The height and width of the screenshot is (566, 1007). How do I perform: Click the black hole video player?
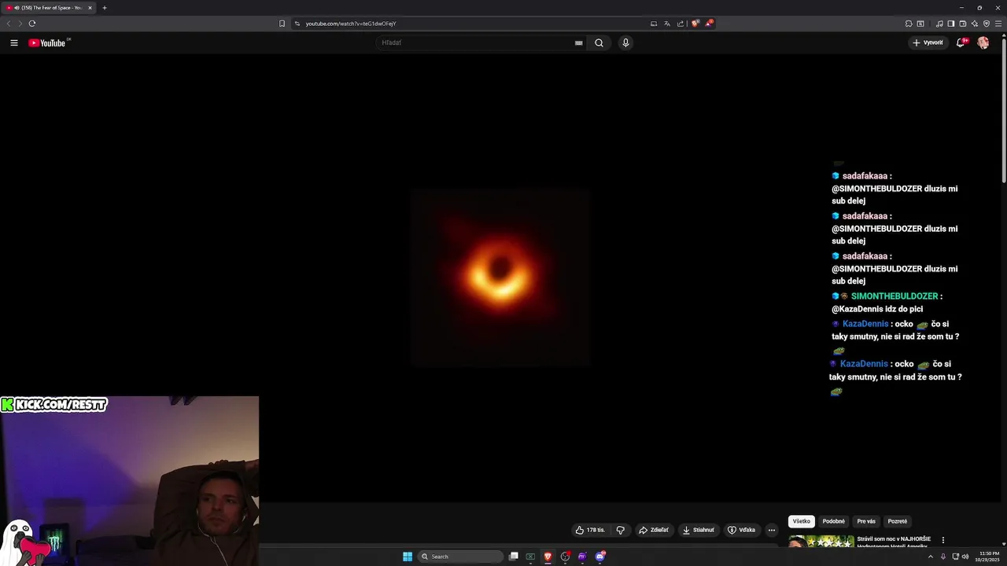500,277
